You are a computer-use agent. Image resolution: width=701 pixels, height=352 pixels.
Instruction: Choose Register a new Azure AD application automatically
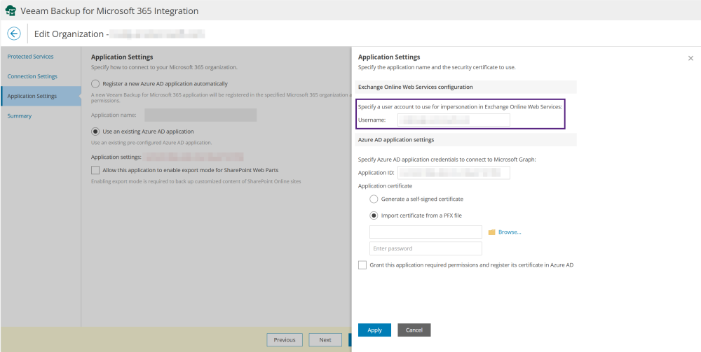click(95, 83)
